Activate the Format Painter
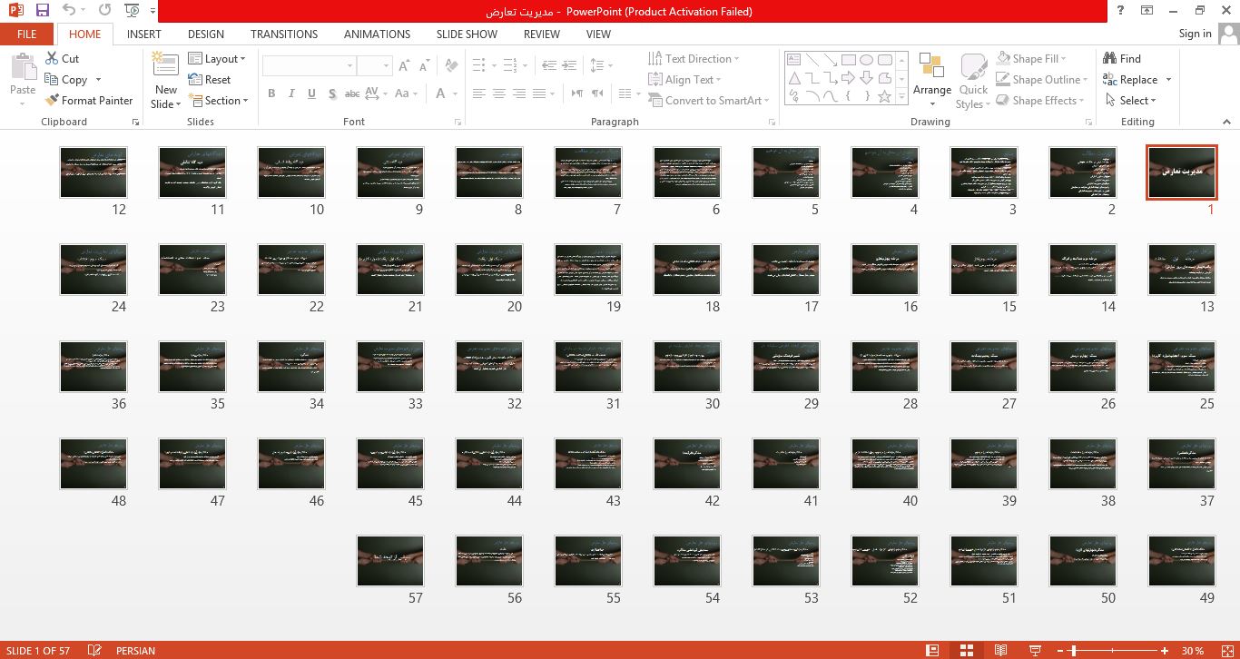The width and height of the screenshot is (1240, 659). (x=88, y=101)
